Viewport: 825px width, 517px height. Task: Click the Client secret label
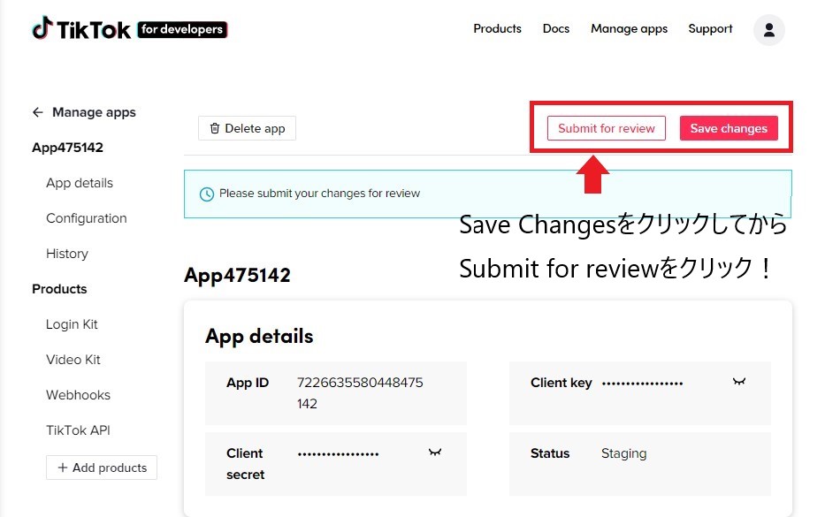[245, 464]
